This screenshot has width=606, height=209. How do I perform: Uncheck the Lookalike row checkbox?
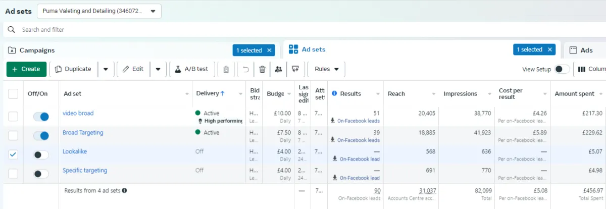coord(13,154)
